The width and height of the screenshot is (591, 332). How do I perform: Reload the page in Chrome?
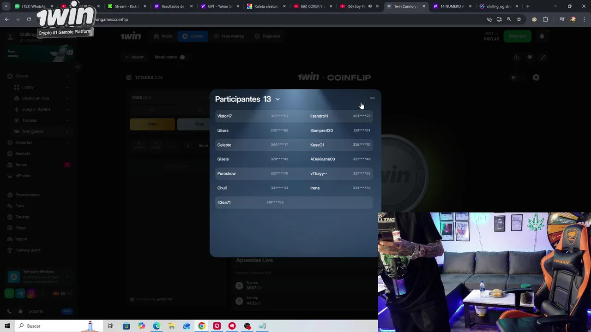point(29,19)
